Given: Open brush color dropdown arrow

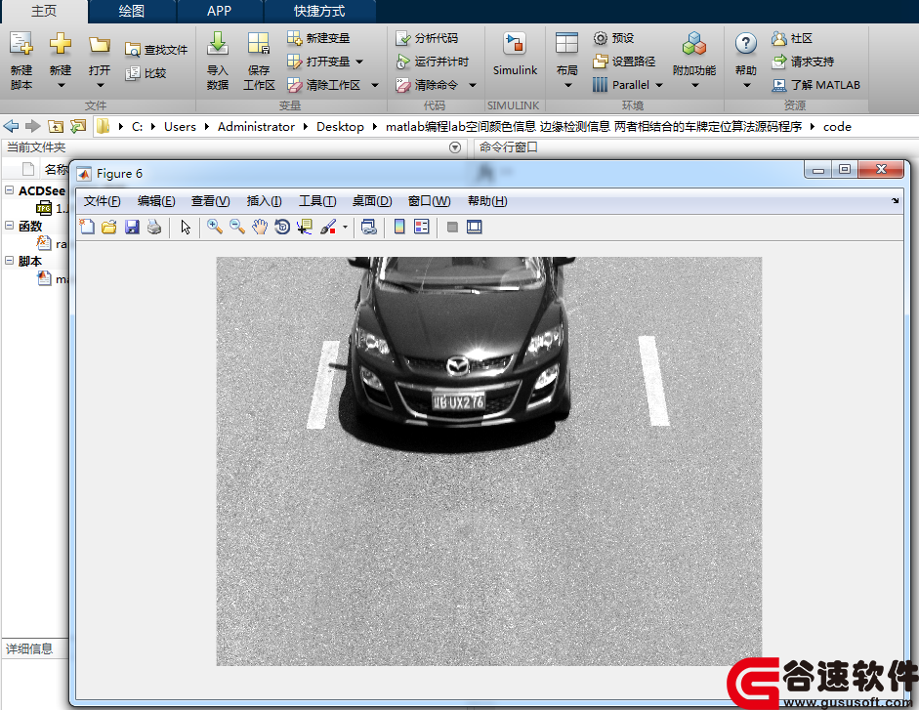Looking at the screenshot, I should click(x=345, y=227).
